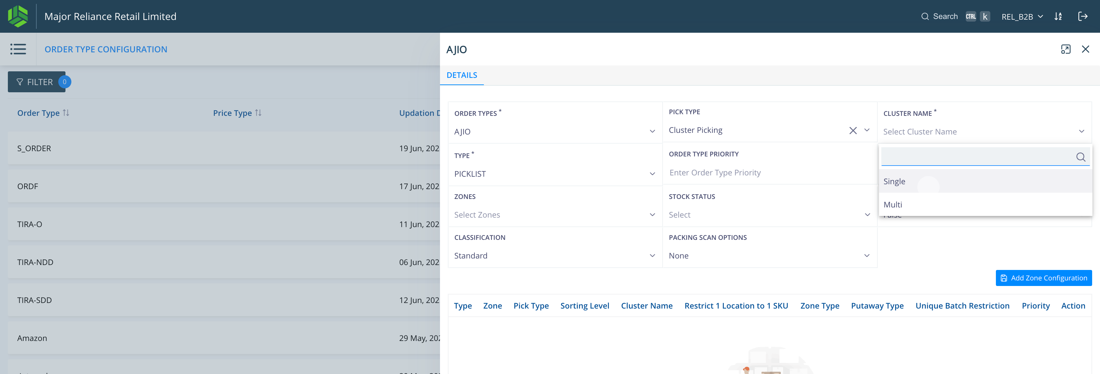This screenshot has height=374, width=1100.
Task: Click the Updation column header
Action: click(x=419, y=113)
